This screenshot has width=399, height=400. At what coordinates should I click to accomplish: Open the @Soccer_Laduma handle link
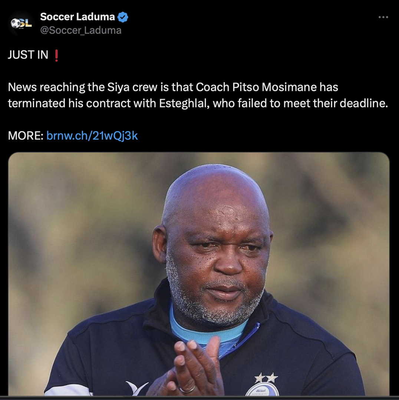tap(80, 30)
